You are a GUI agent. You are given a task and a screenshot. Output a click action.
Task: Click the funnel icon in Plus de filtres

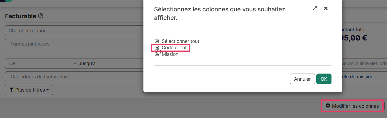(x=11, y=90)
